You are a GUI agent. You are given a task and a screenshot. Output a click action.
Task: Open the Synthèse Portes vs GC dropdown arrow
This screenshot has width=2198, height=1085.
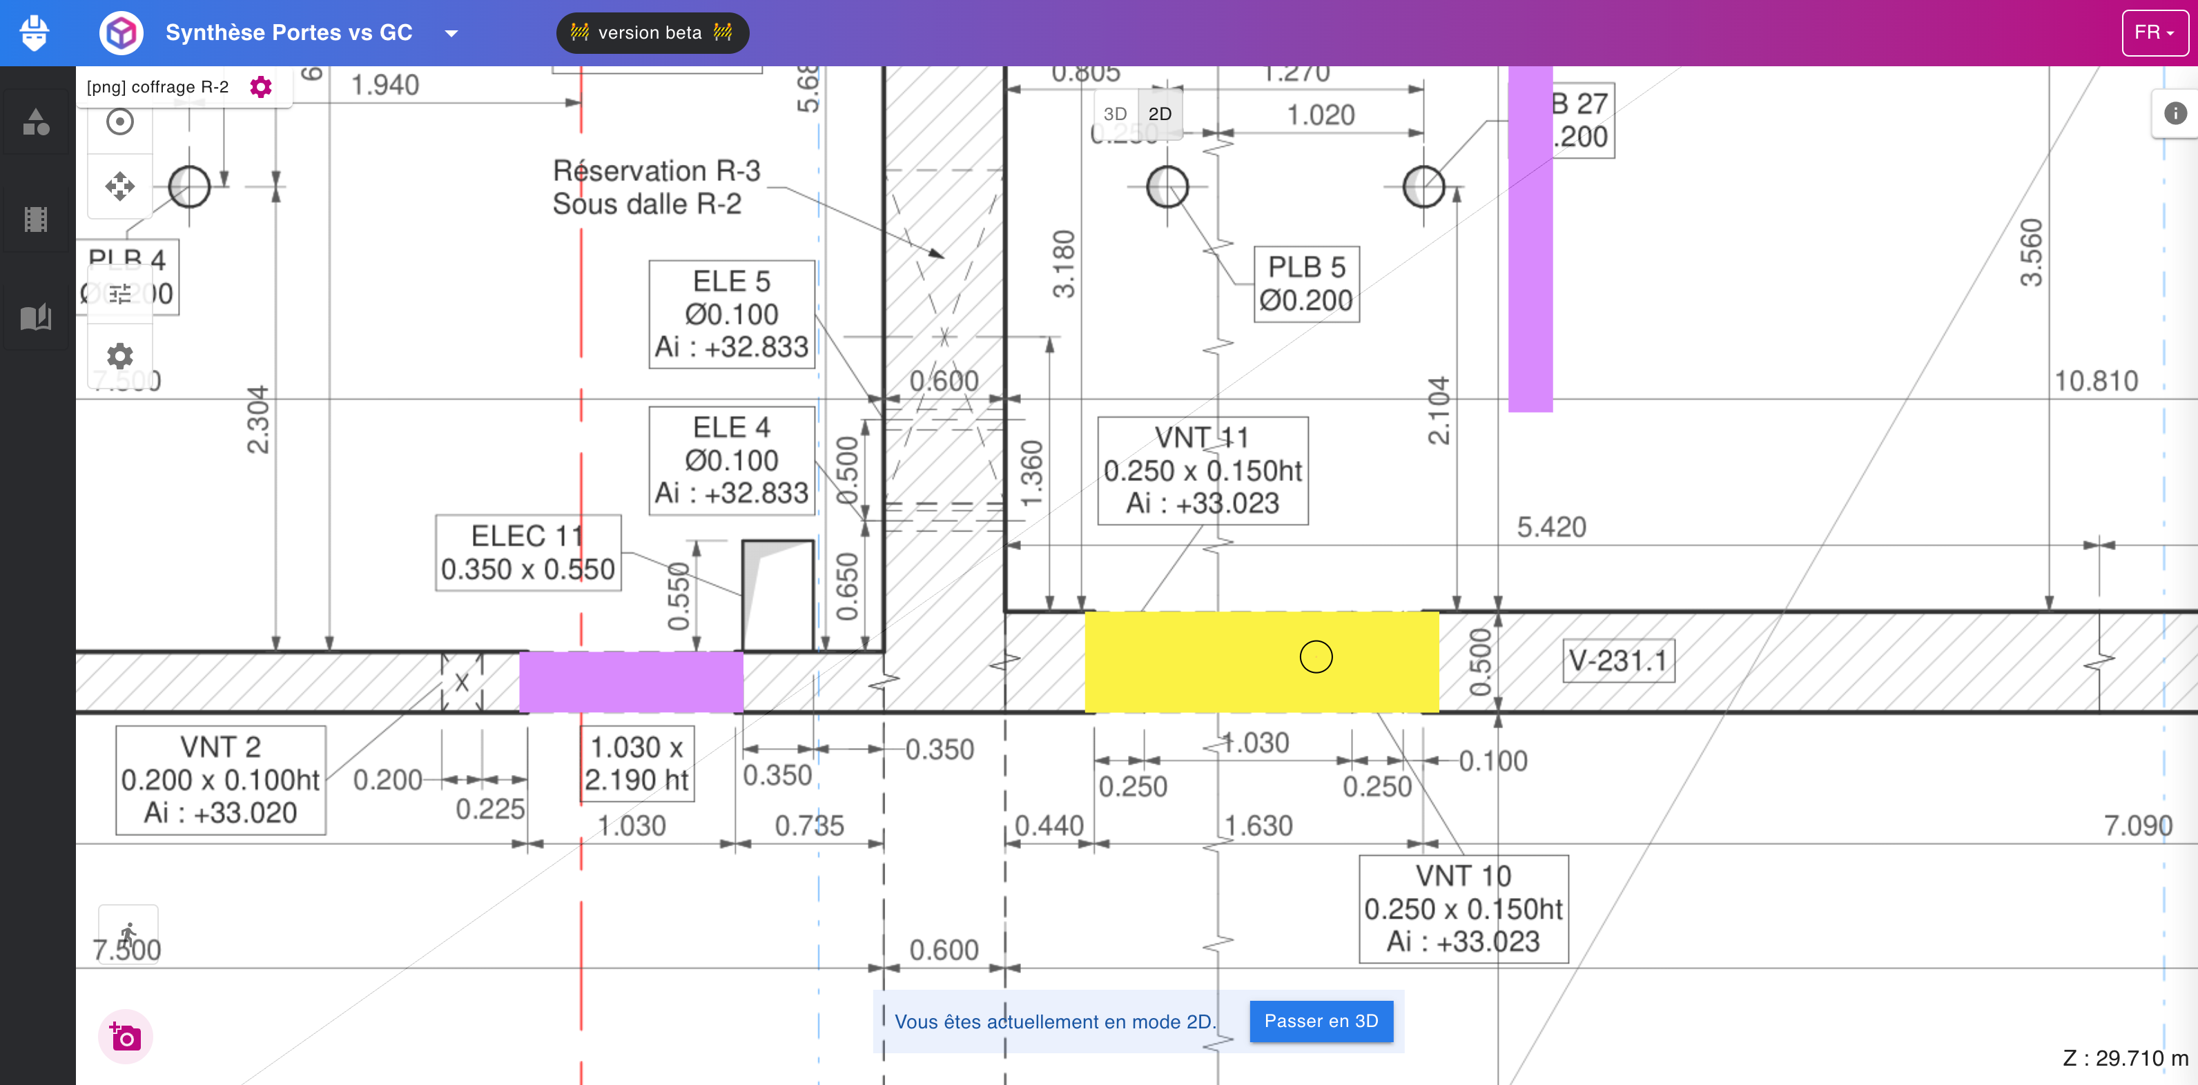[x=451, y=33]
